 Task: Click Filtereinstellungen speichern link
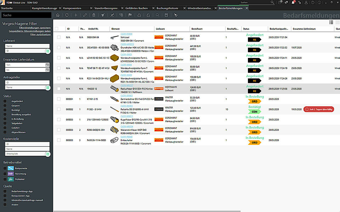click(35, 28)
